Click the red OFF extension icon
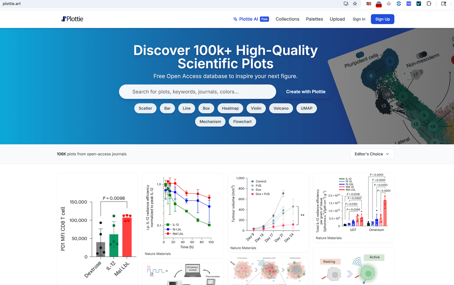Image resolution: width=454 pixels, height=285 pixels. point(379,4)
